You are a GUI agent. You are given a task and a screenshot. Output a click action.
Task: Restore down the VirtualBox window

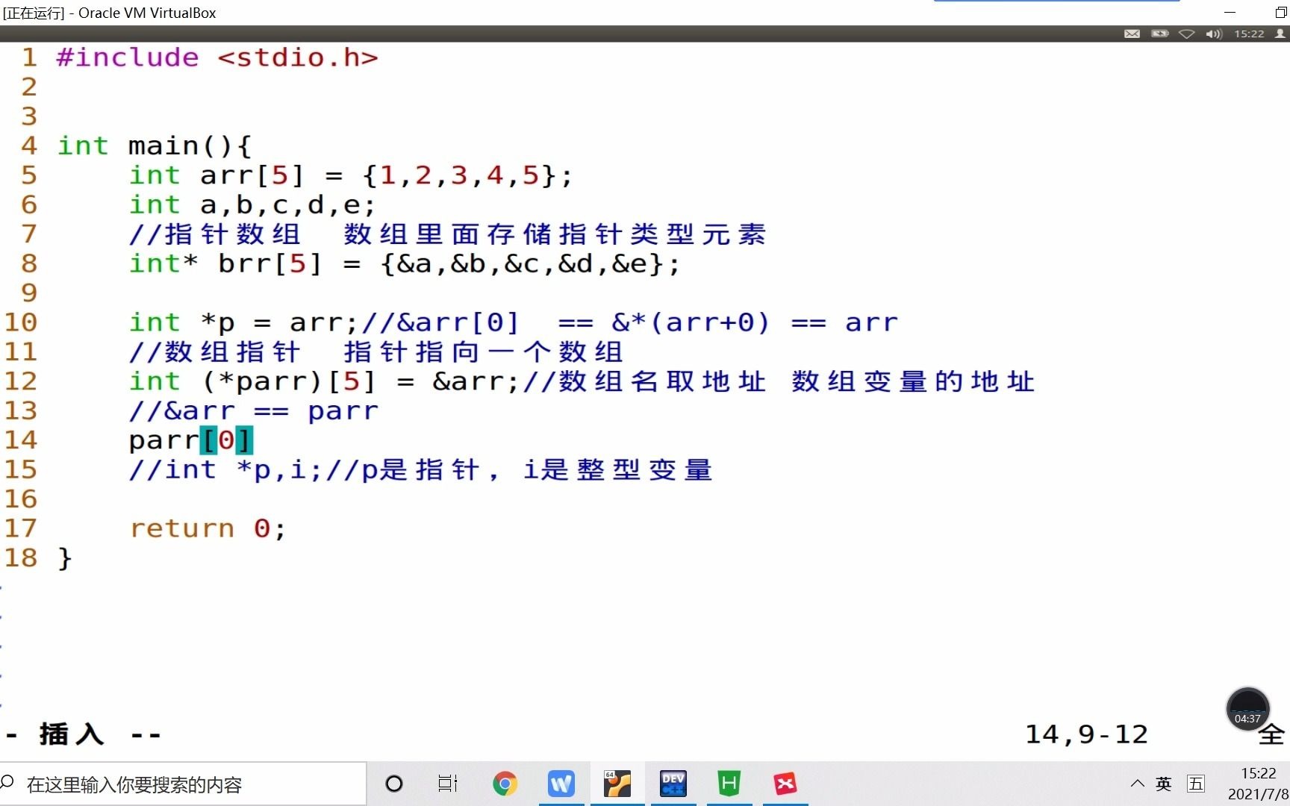pos(1280,13)
